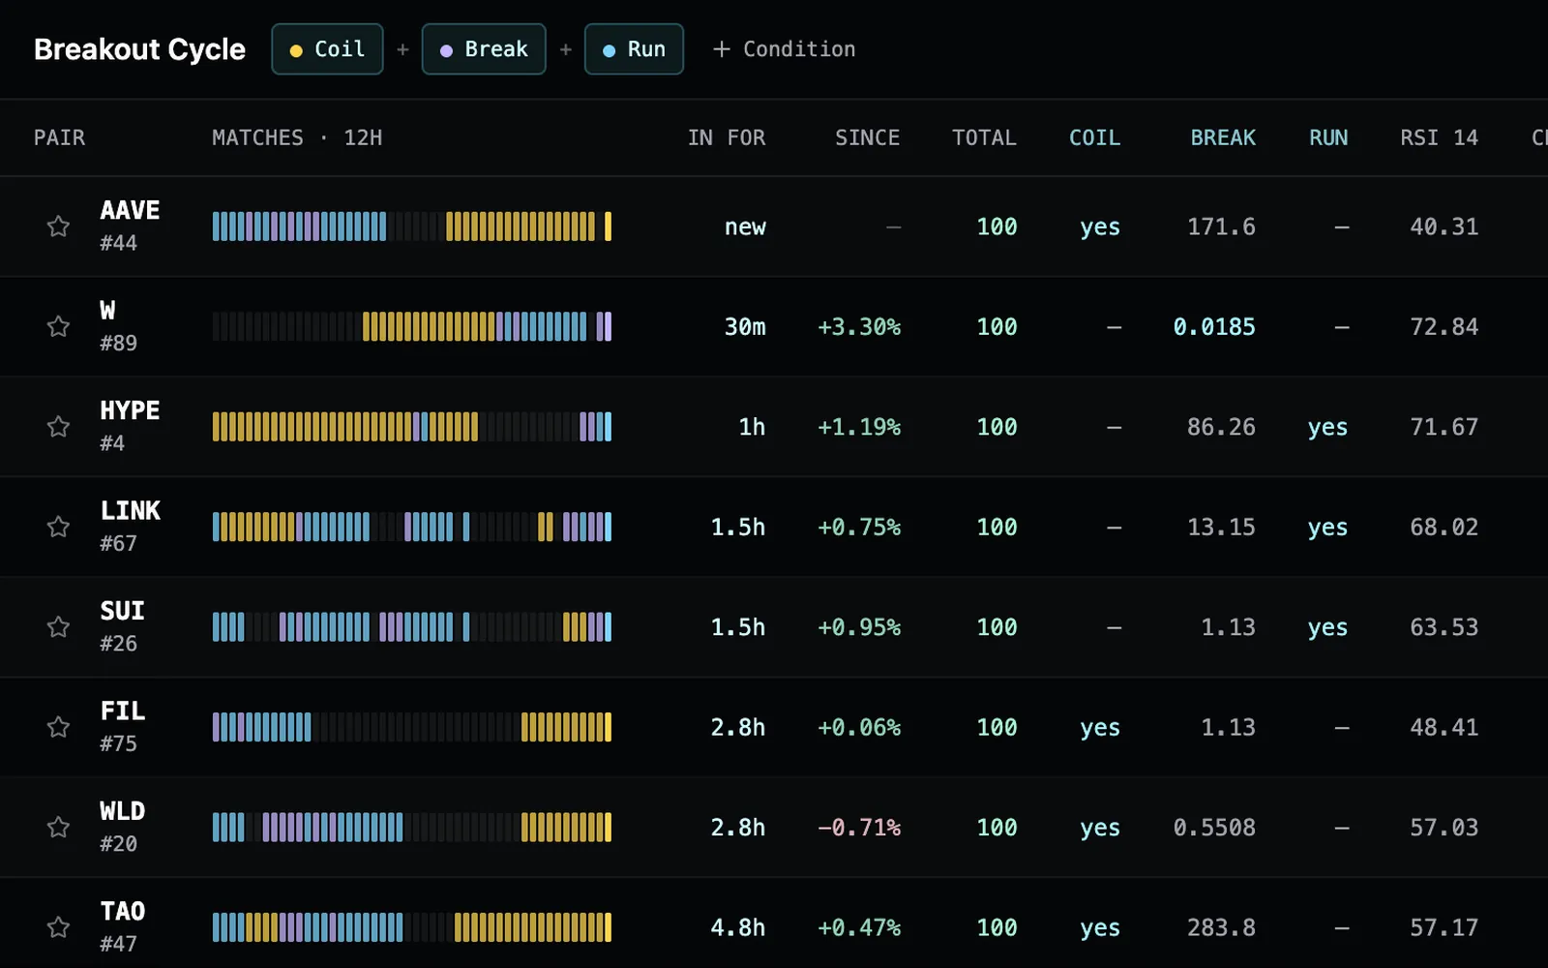Open the HYPE pair name
The width and height of the screenshot is (1548, 968).
pyautogui.click(x=130, y=410)
